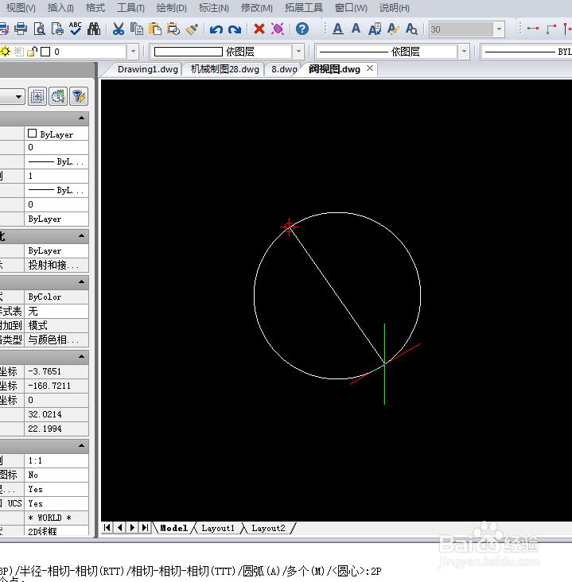
Task: Open the 绘制(D) menu
Action: click(x=171, y=8)
